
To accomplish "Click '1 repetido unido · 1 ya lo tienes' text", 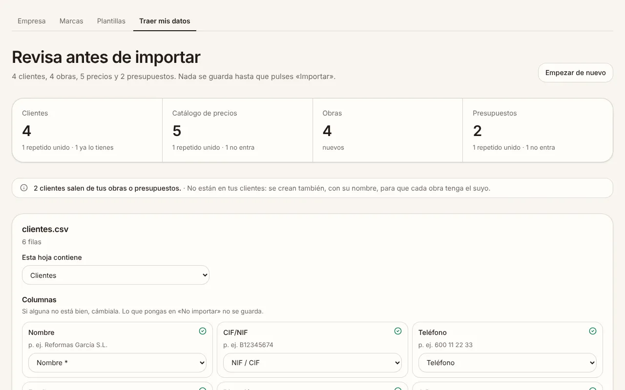I will [68, 147].
